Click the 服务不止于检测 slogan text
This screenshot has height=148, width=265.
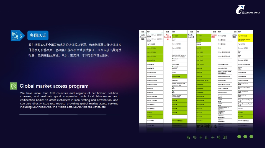207,137
